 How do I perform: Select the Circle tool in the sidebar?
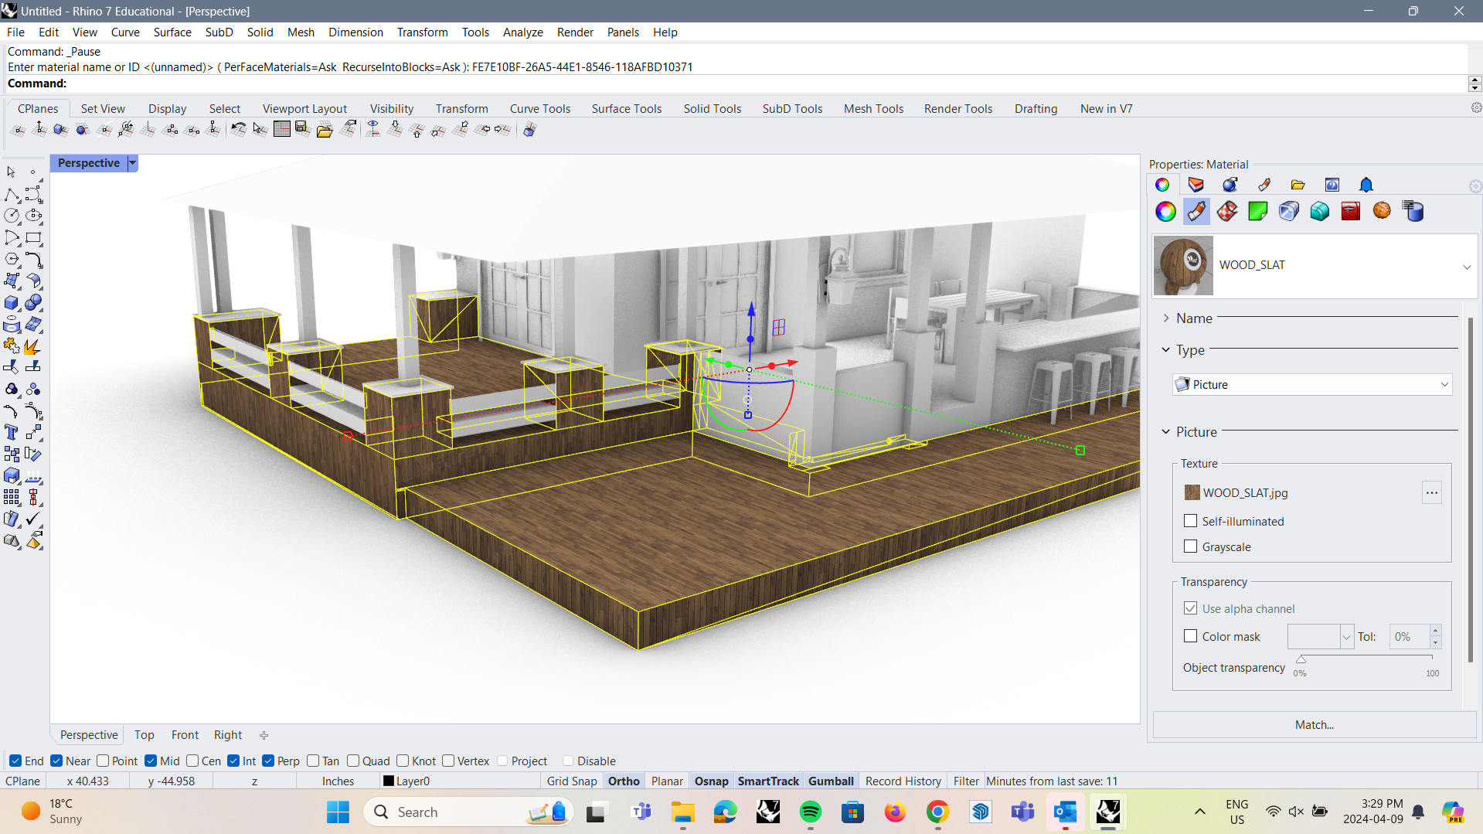coord(12,216)
